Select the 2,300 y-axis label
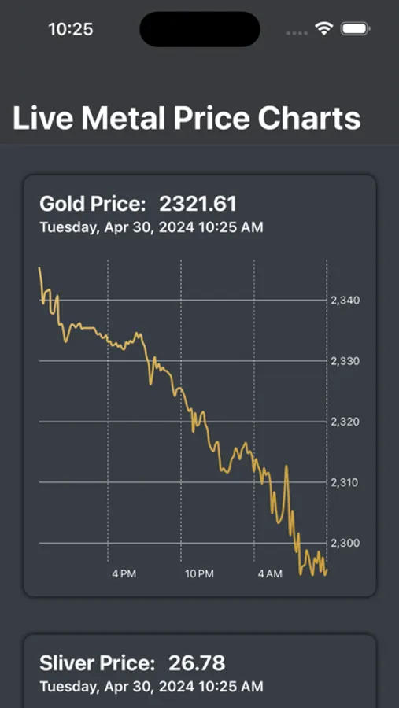 345,543
